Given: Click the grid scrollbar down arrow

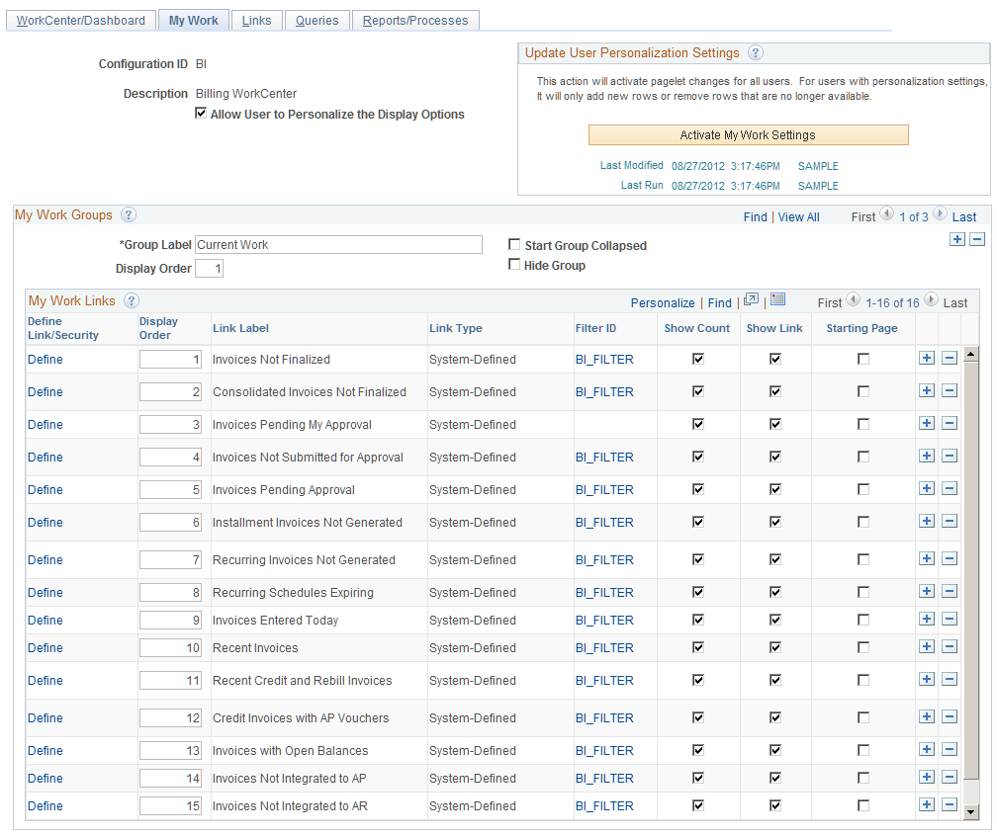Looking at the screenshot, I should coord(971,812).
